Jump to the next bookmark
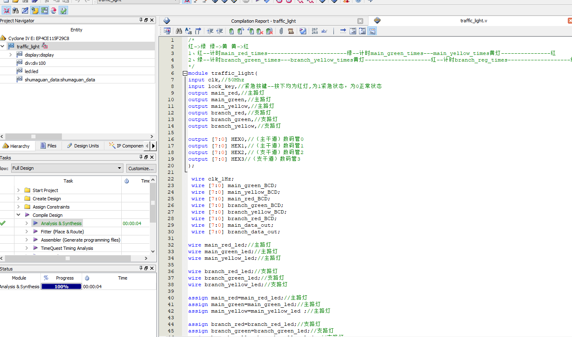This screenshot has width=572, height=337. pos(241,31)
